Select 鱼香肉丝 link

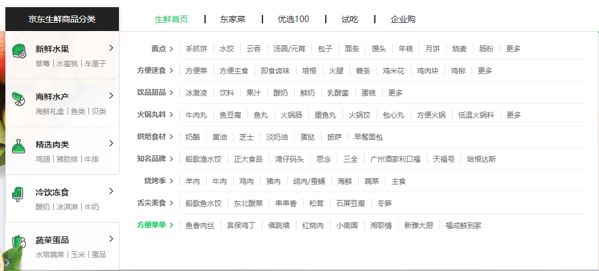[200, 226]
